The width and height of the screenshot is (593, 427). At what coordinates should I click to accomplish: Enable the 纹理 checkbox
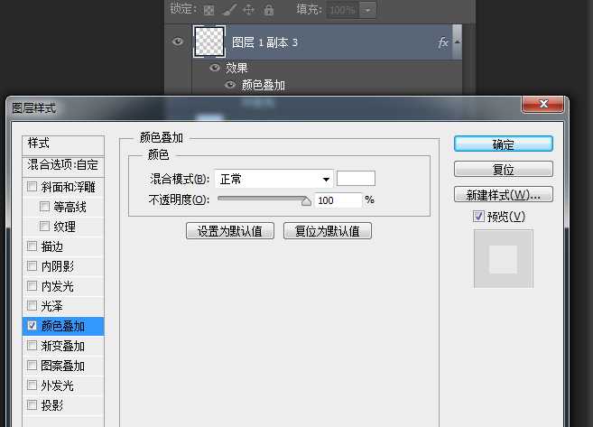click(44, 227)
